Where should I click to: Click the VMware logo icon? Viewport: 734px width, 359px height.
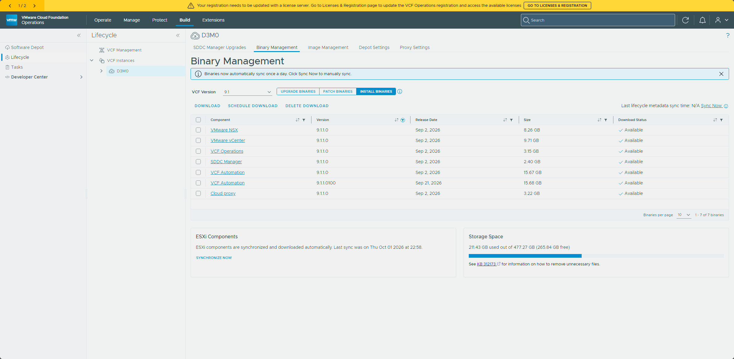pyautogui.click(x=12, y=20)
